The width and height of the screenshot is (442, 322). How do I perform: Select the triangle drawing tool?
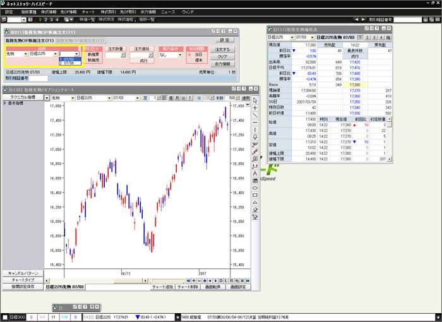pos(255,203)
